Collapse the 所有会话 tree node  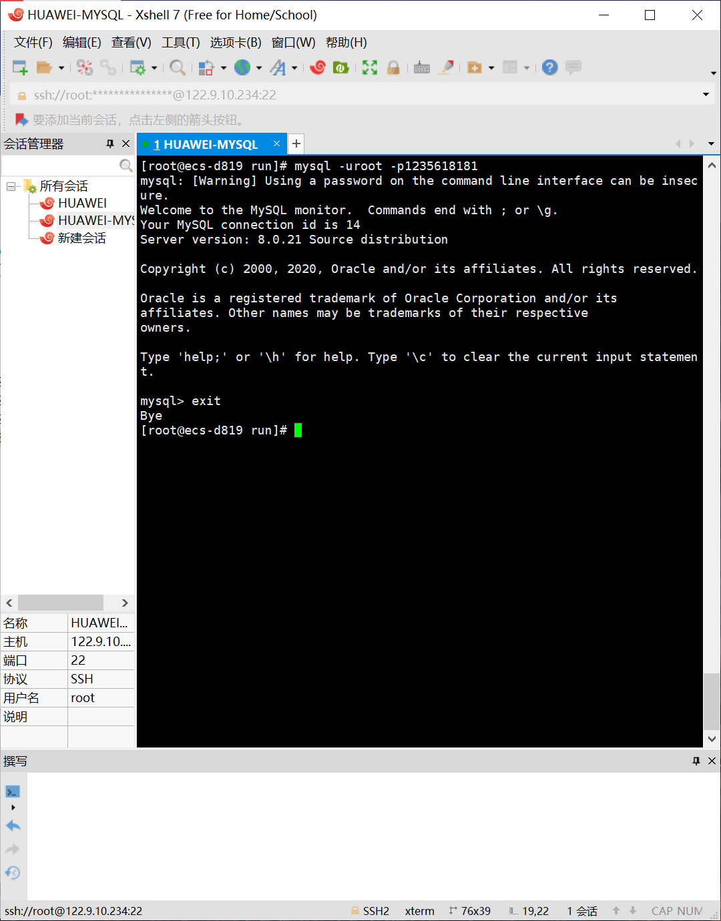point(11,186)
